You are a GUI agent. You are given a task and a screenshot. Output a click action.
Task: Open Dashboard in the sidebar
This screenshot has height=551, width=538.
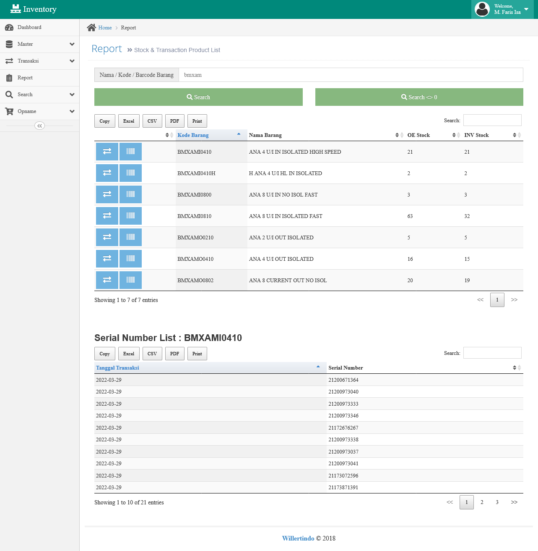(39, 27)
